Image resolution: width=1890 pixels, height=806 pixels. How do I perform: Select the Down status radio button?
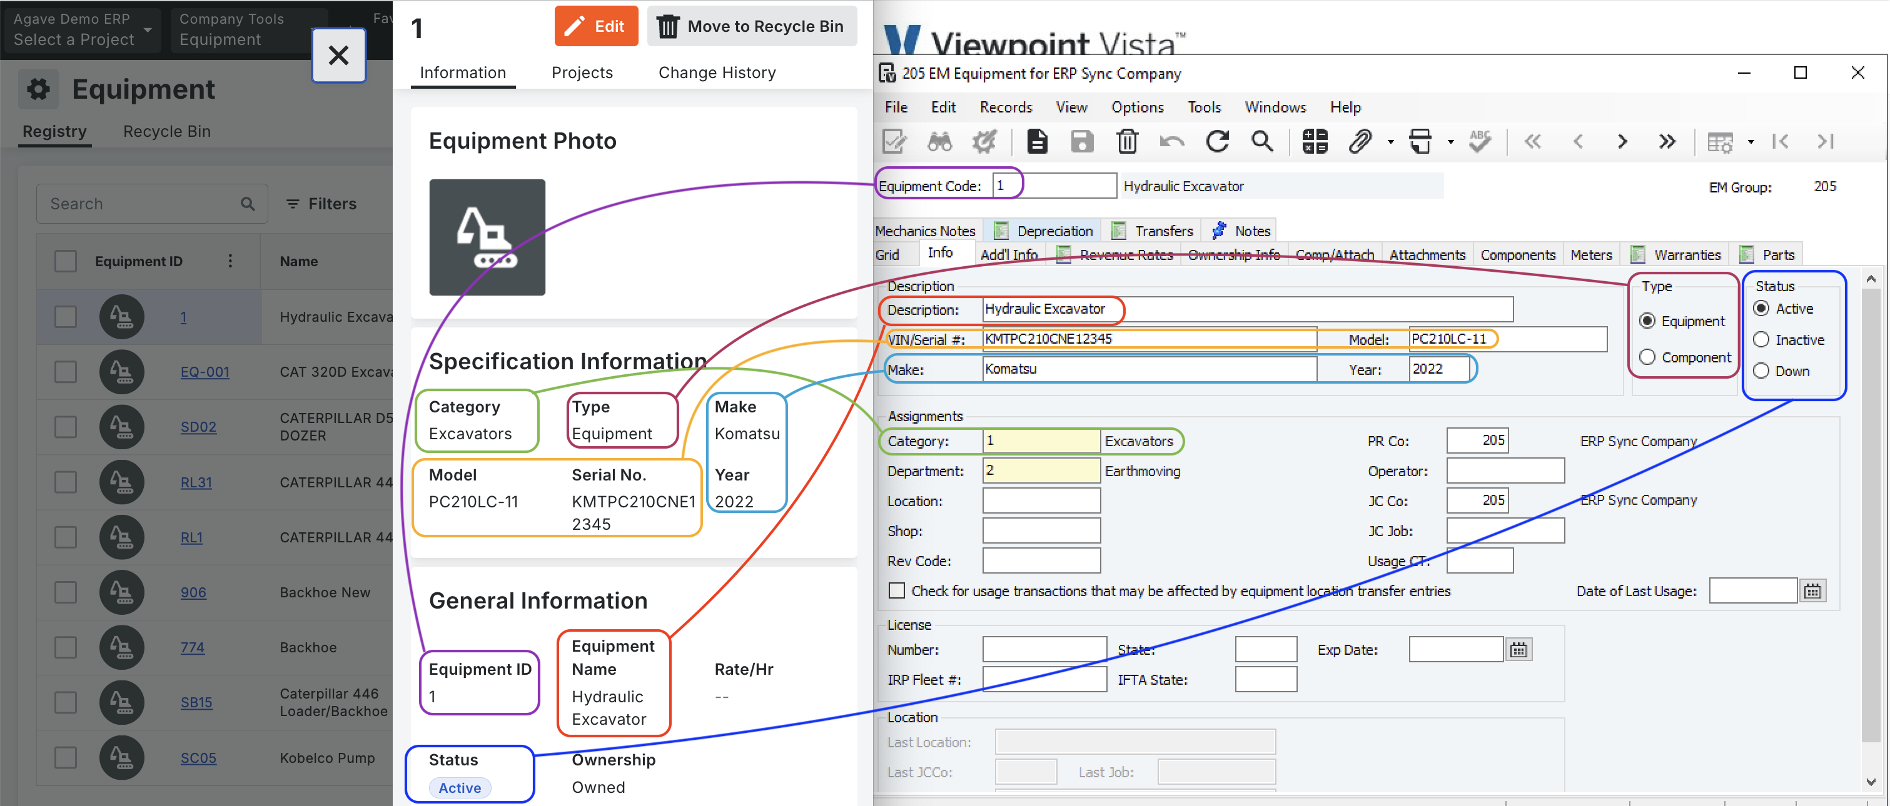tap(1761, 371)
